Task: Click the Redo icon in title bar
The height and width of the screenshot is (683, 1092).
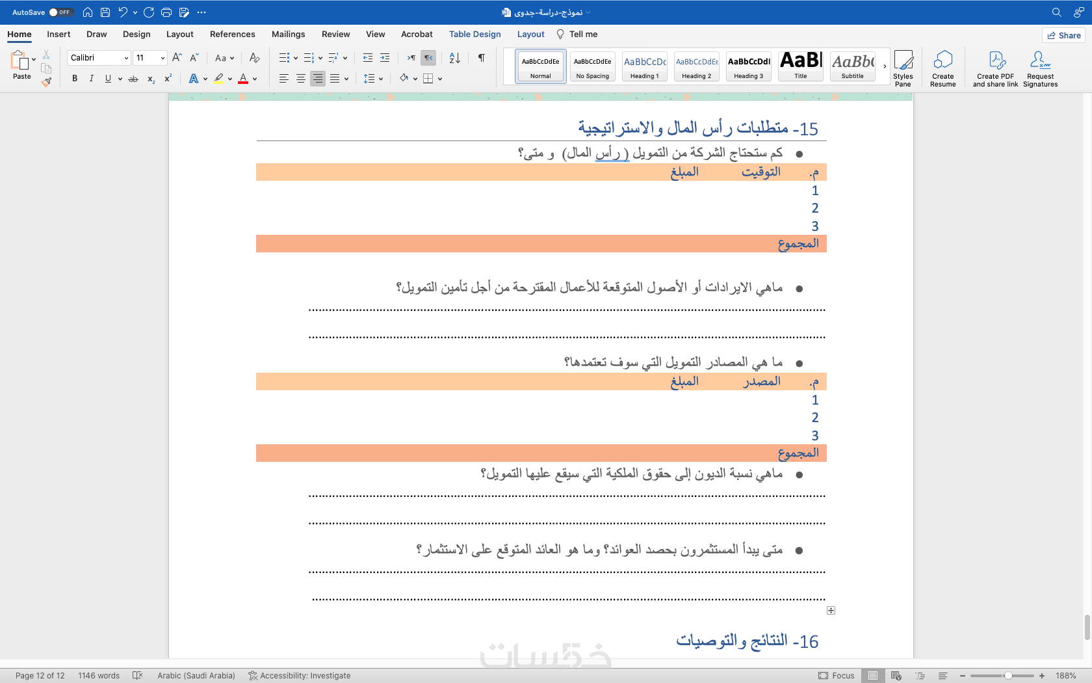Action: [149, 12]
